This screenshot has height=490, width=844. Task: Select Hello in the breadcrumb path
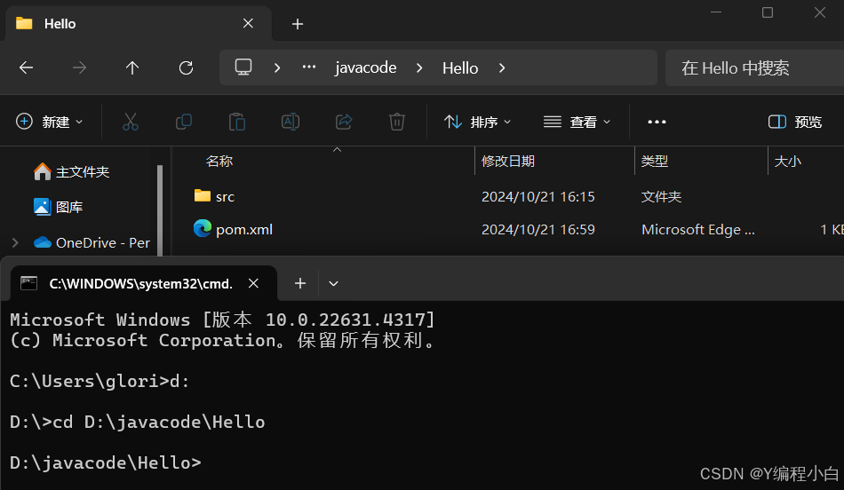pos(460,68)
